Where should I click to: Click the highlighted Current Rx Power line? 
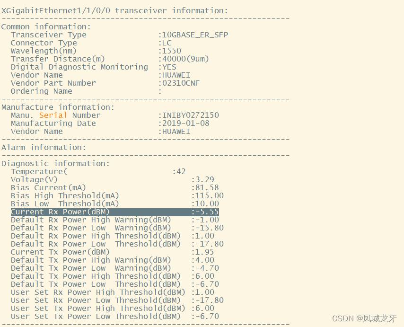(x=115, y=212)
